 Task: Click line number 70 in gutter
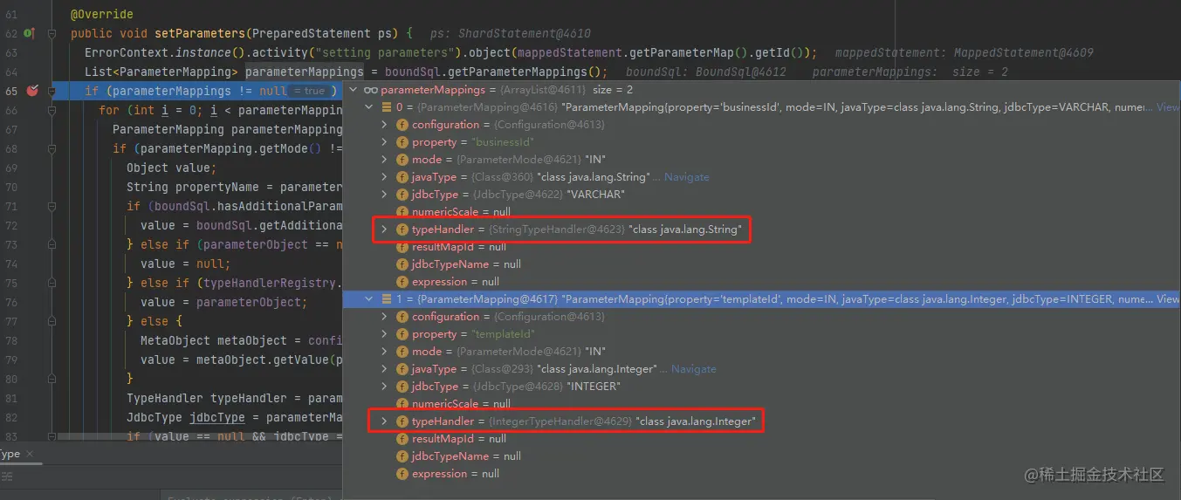pyautogui.click(x=11, y=187)
